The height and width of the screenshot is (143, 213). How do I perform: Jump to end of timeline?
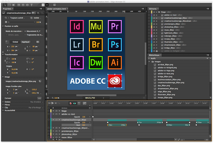click(56, 103)
